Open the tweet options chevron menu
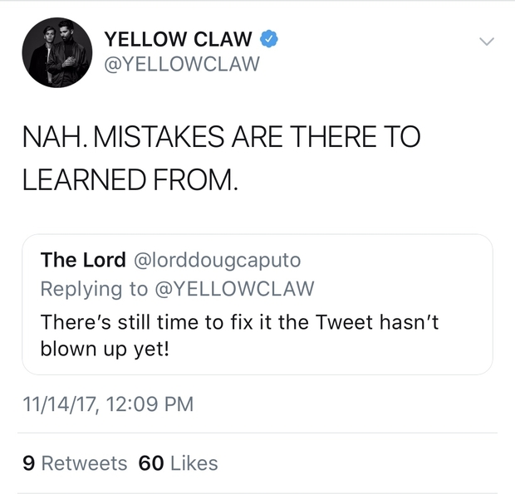Image resolution: width=515 pixels, height=494 pixels. click(x=486, y=41)
